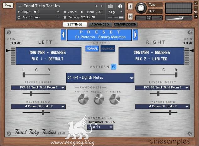Click the right Marimba Brushes Mix 2 display

(151, 56)
